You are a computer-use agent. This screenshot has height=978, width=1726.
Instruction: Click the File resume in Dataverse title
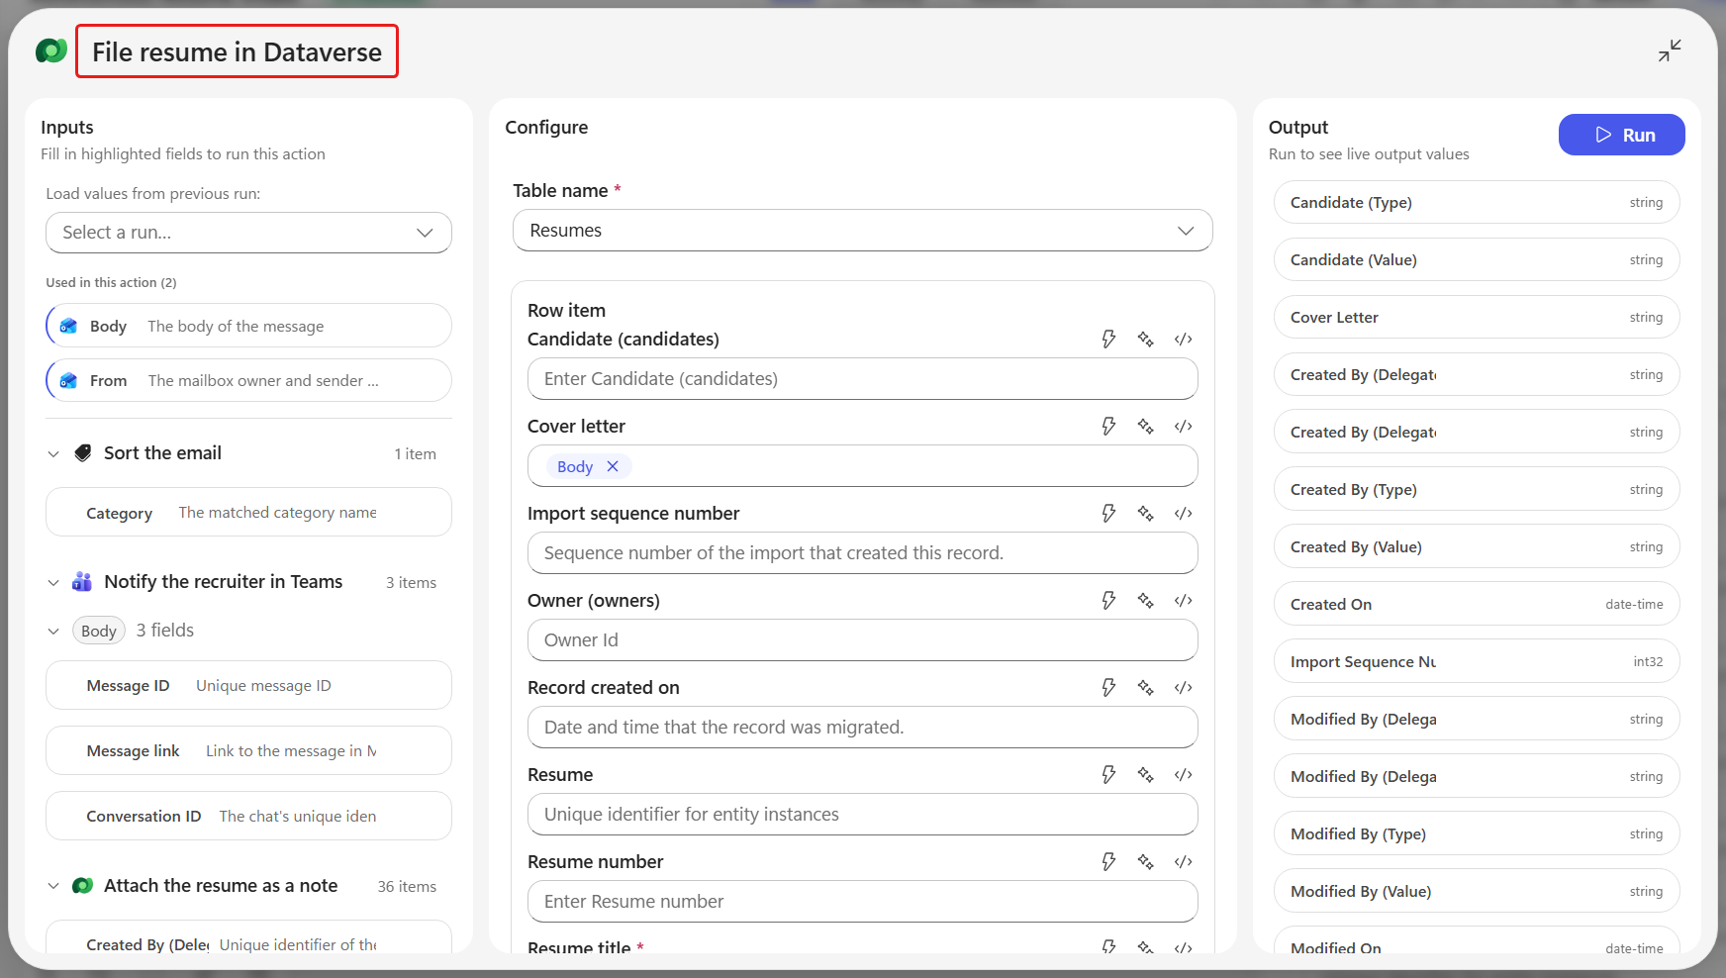tap(237, 51)
